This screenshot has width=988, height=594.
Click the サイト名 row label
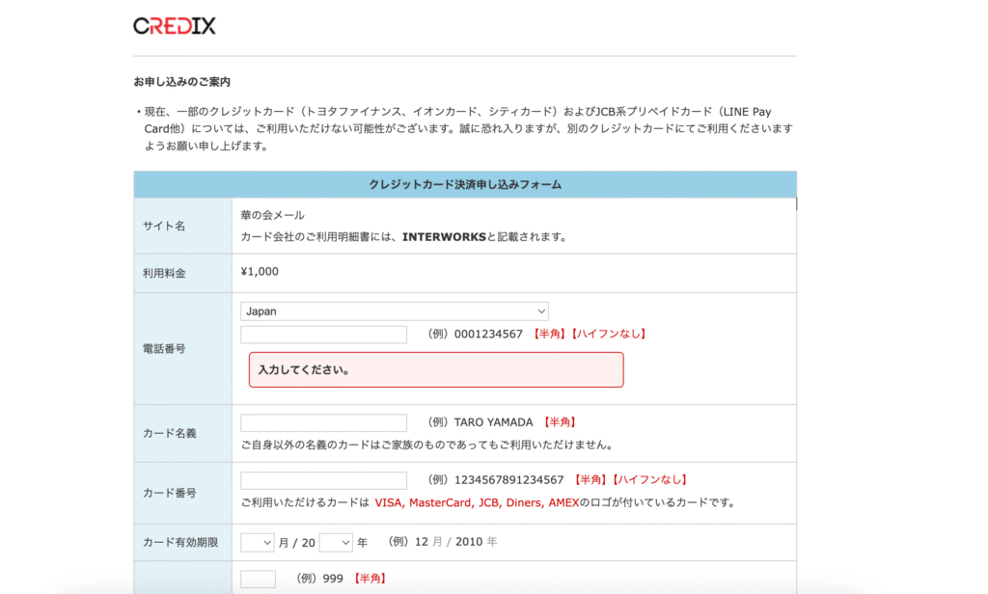(x=164, y=227)
